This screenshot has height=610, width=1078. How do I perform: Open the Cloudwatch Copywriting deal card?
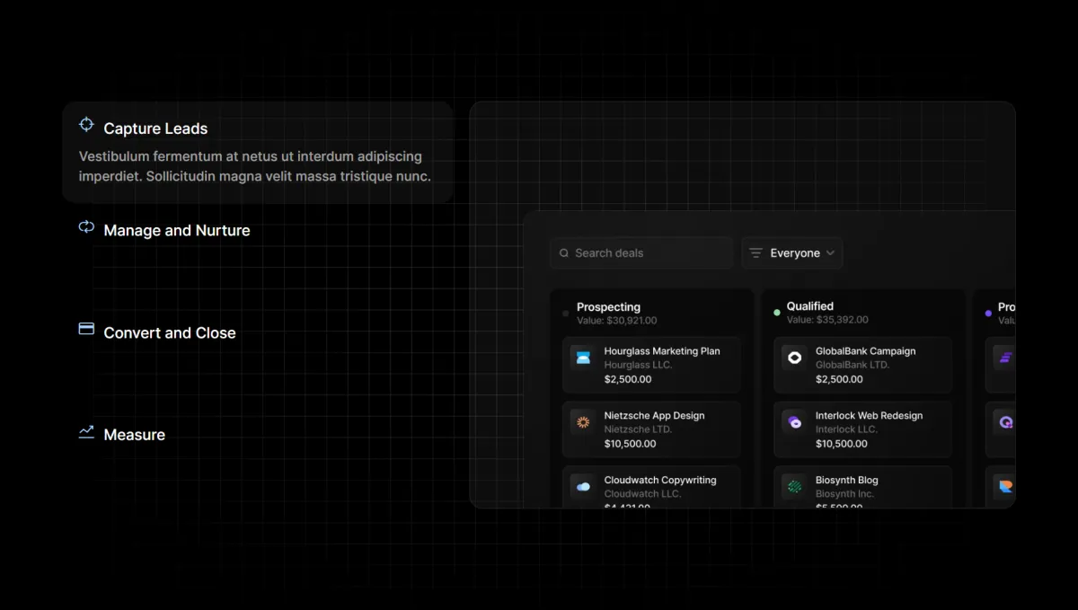click(x=651, y=487)
